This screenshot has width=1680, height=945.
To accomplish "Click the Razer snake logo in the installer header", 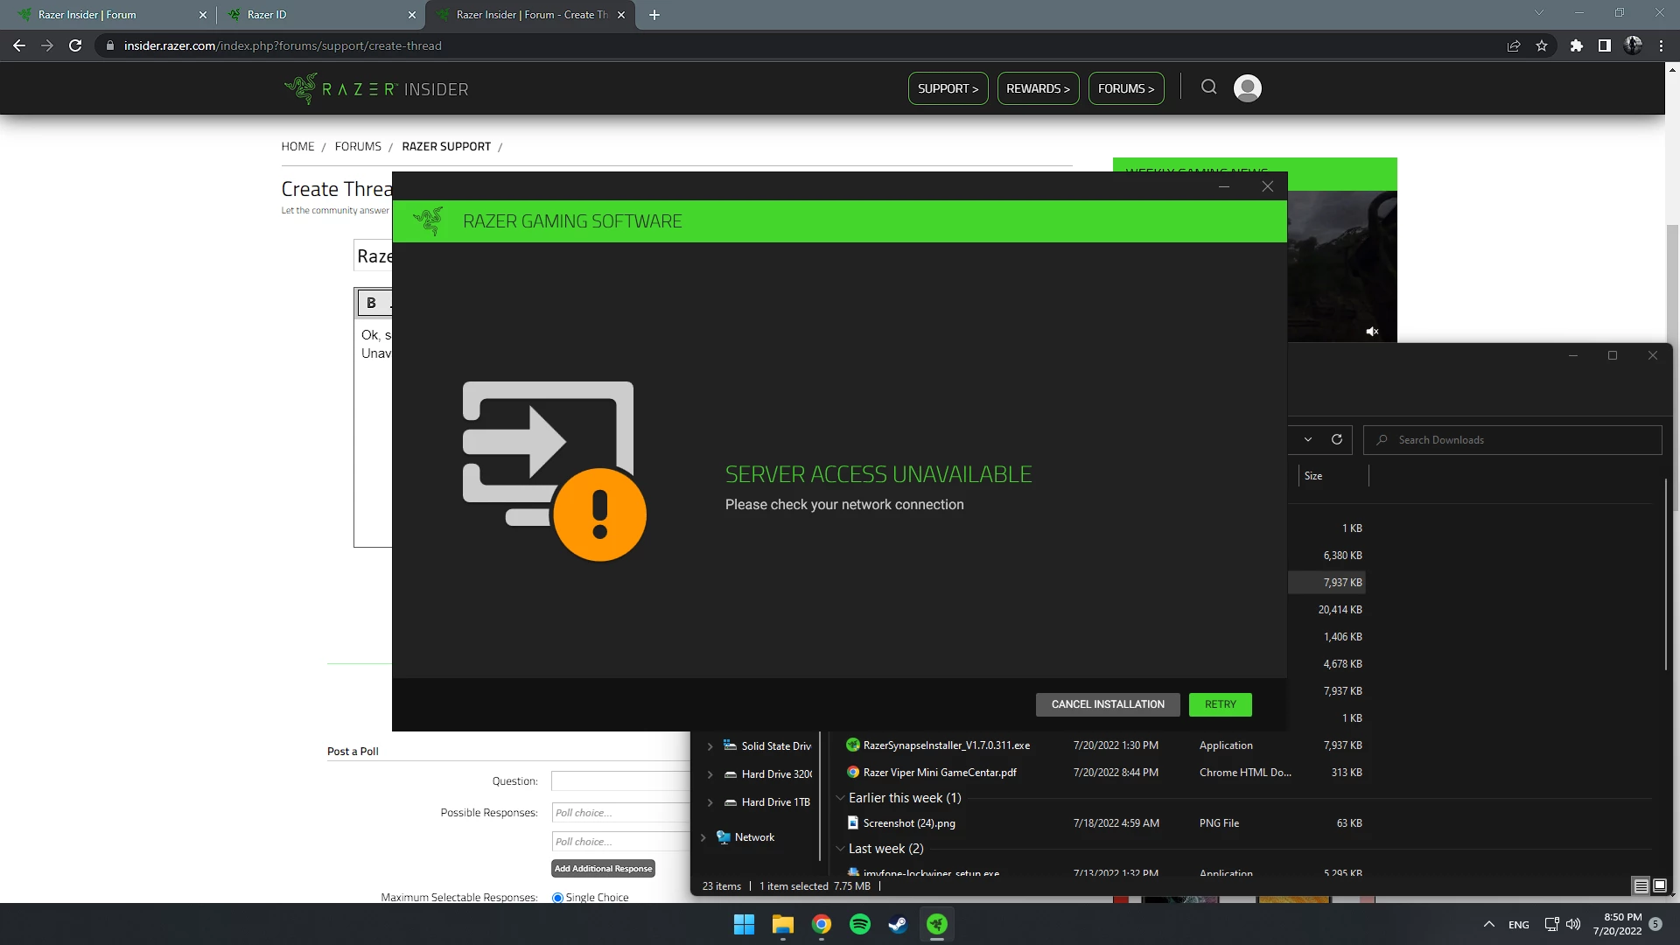I will (x=429, y=220).
